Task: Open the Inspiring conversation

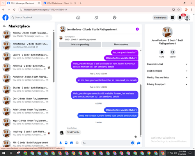Action: pyautogui.click(x=26, y=133)
